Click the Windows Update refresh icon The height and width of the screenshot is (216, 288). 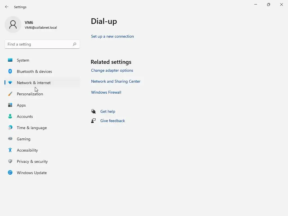pos(10,173)
